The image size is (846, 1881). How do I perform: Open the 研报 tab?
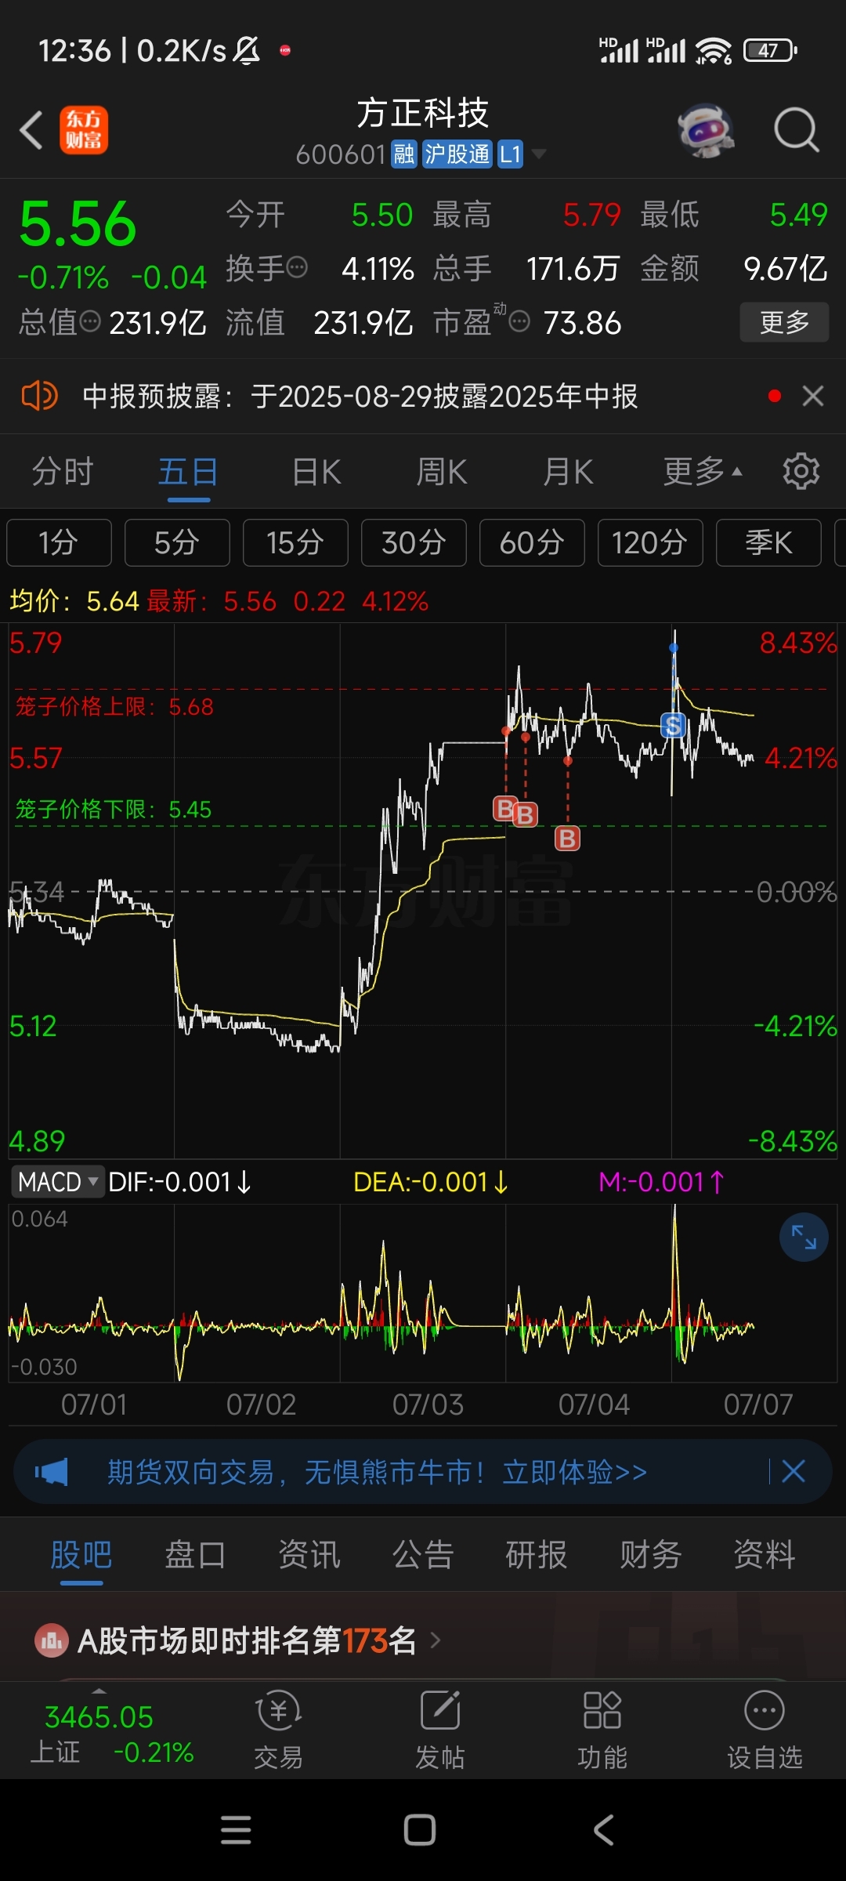click(x=537, y=1555)
